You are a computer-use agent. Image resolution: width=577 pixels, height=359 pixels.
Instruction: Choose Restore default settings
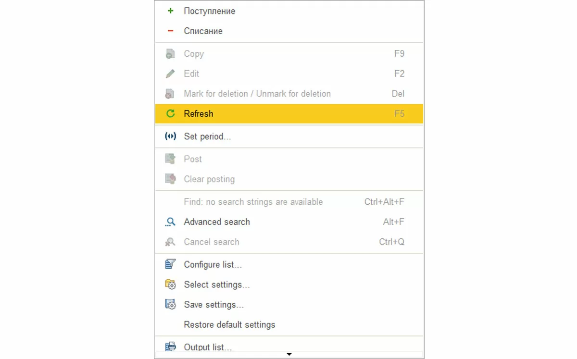pyautogui.click(x=229, y=325)
